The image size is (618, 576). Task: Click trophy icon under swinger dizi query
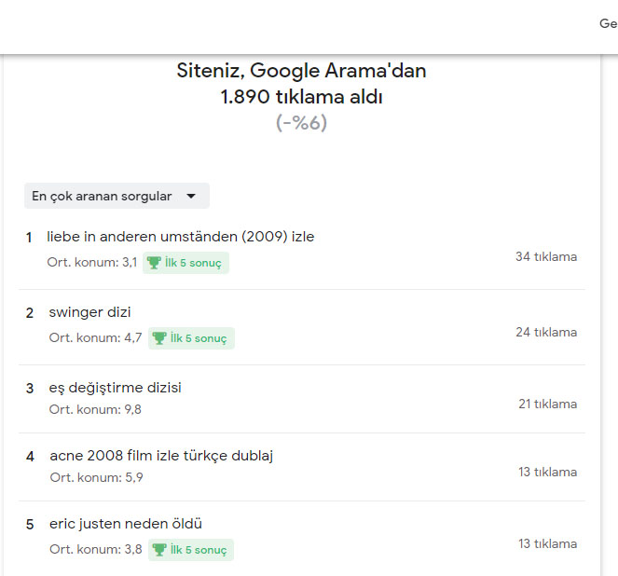(159, 338)
